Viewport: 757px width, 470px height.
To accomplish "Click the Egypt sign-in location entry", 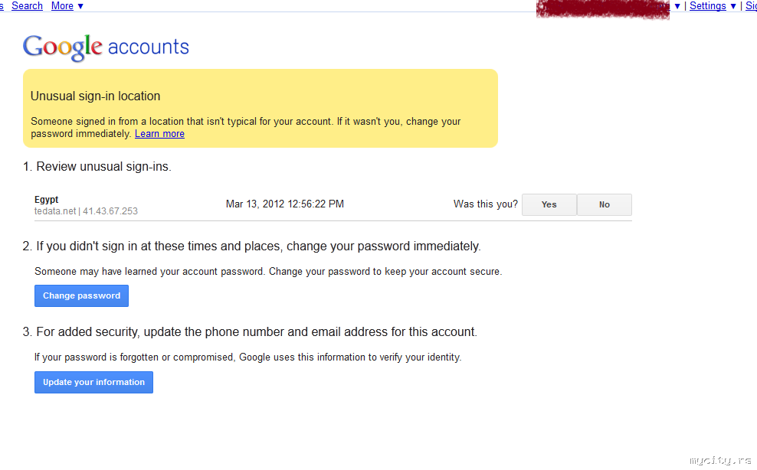I will click(46, 200).
